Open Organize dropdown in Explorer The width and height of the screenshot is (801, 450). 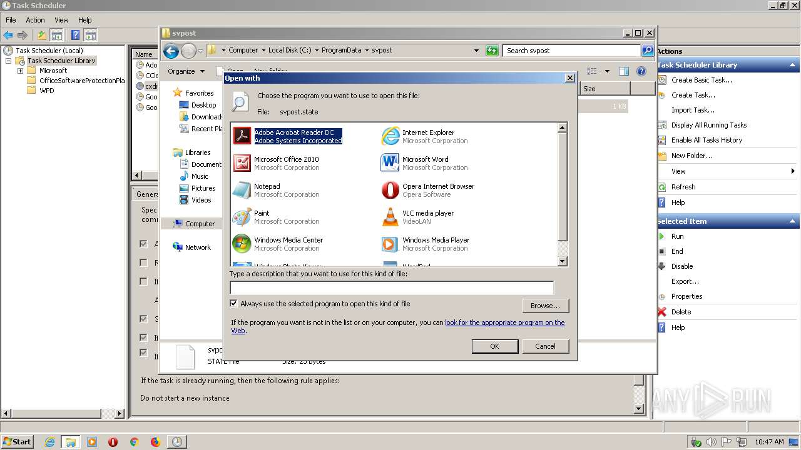tap(186, 71)
